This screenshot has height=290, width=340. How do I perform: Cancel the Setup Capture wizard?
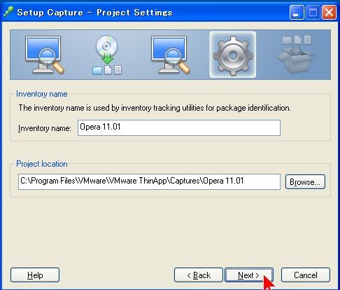coord(306,275)
